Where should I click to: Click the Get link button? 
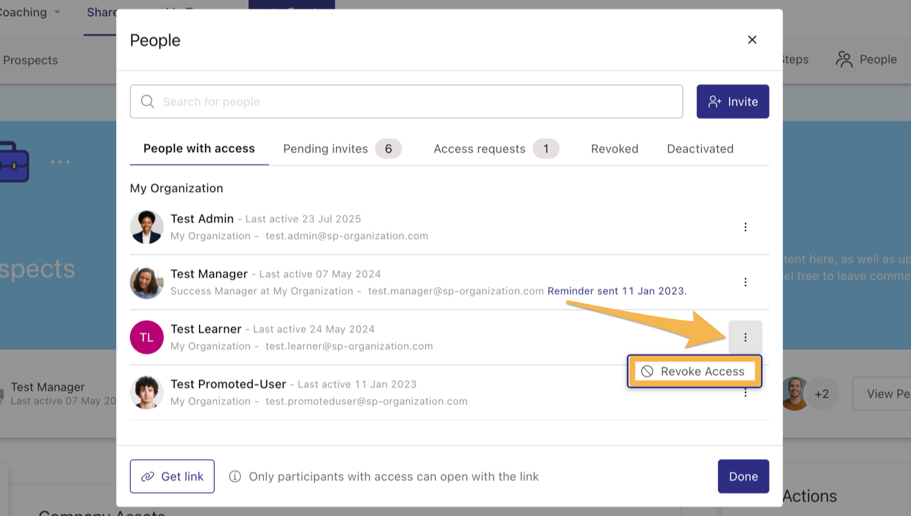click(x=172, y=477)
